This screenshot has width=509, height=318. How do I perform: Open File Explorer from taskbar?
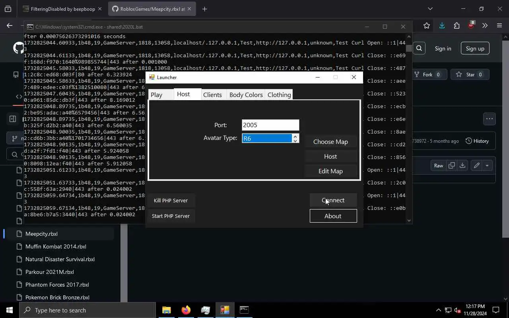[x=166, y=310]
